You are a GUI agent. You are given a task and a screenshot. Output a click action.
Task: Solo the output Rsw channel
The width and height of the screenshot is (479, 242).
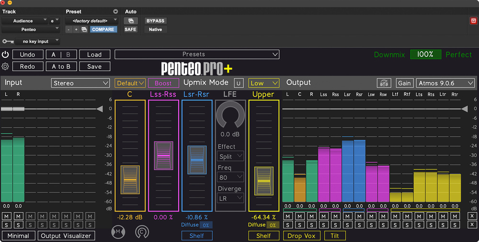(383, 225)
